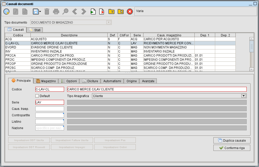Open the Magazzino tab
The image size is (259, 167).
pos(46,81)
